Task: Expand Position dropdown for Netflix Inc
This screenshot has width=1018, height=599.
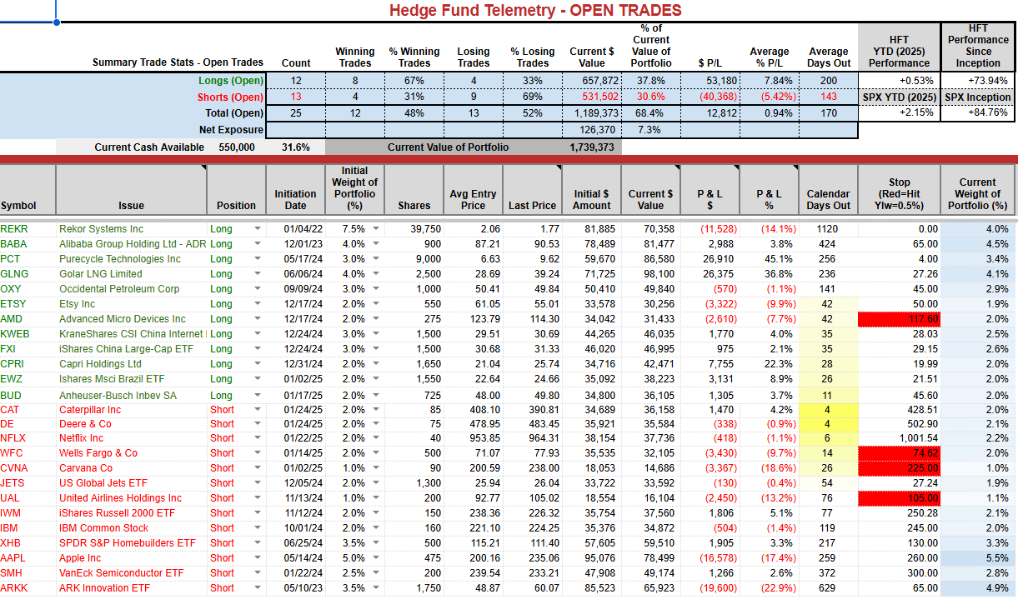Action: (x=258, y=438)
